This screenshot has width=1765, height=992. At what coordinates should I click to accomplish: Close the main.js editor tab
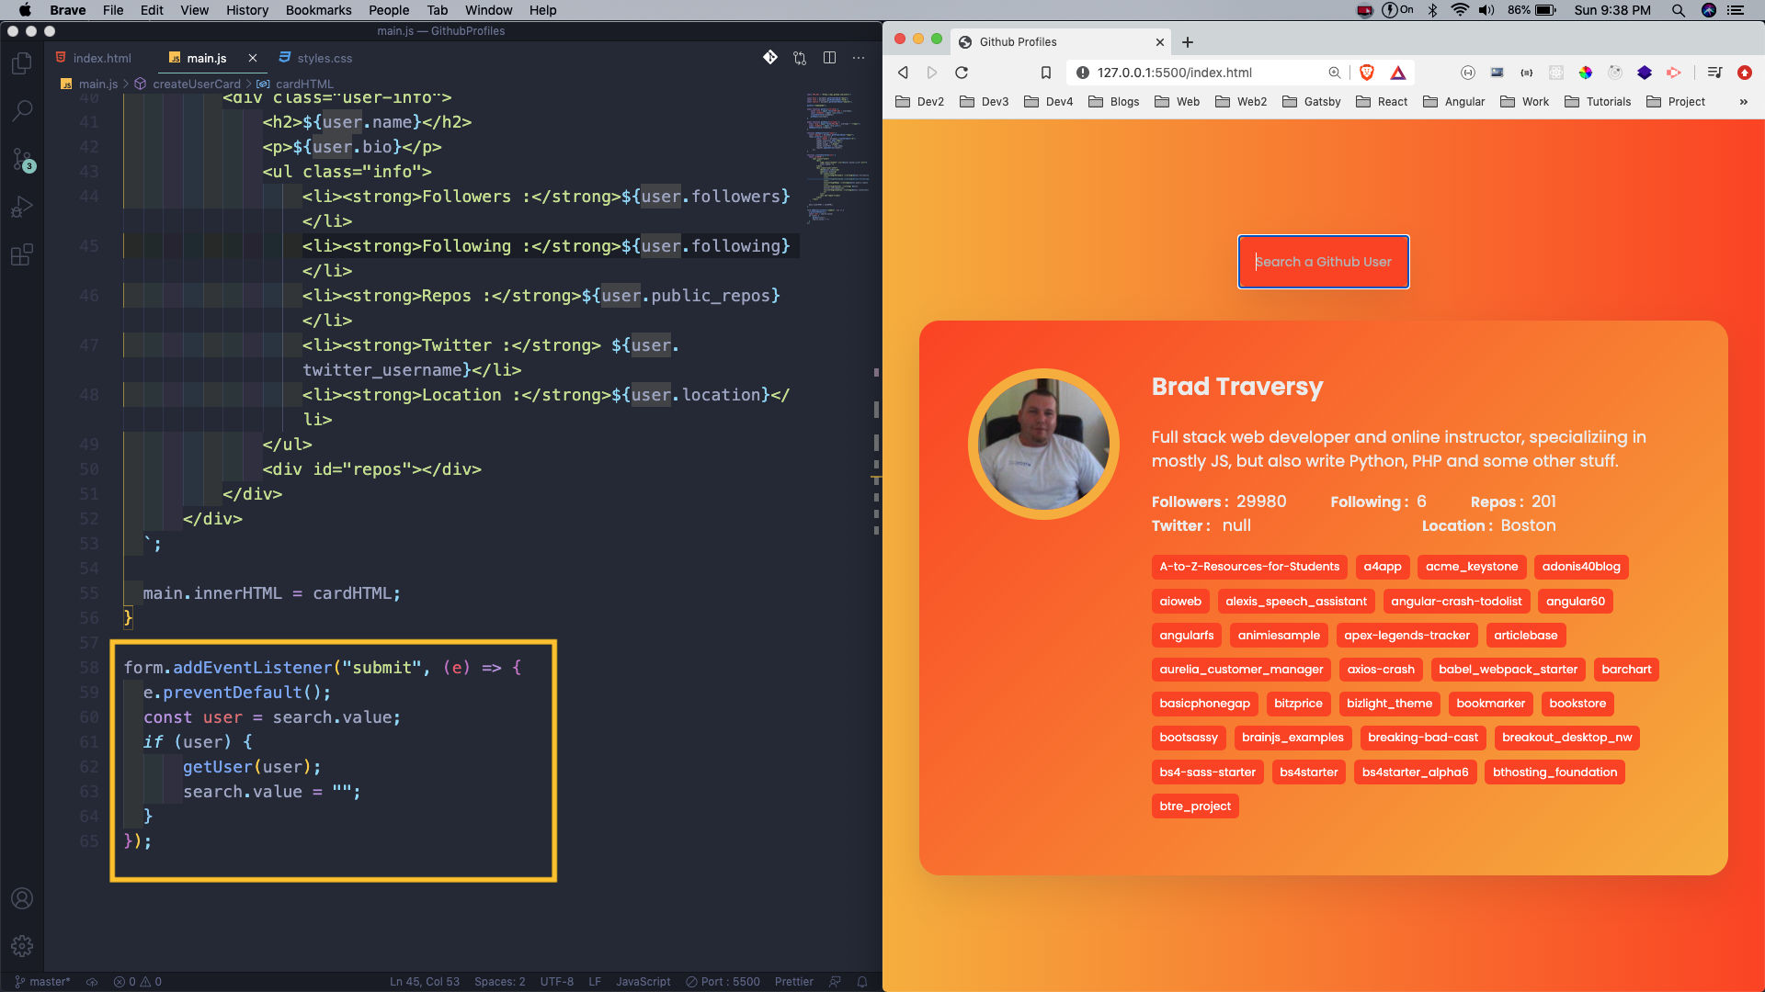coord(253,58)
